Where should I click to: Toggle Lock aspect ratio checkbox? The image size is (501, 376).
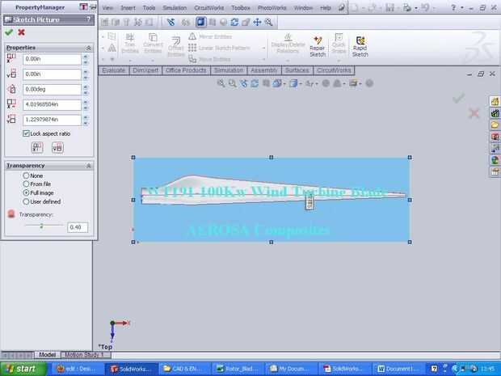(x=26, y=133)
